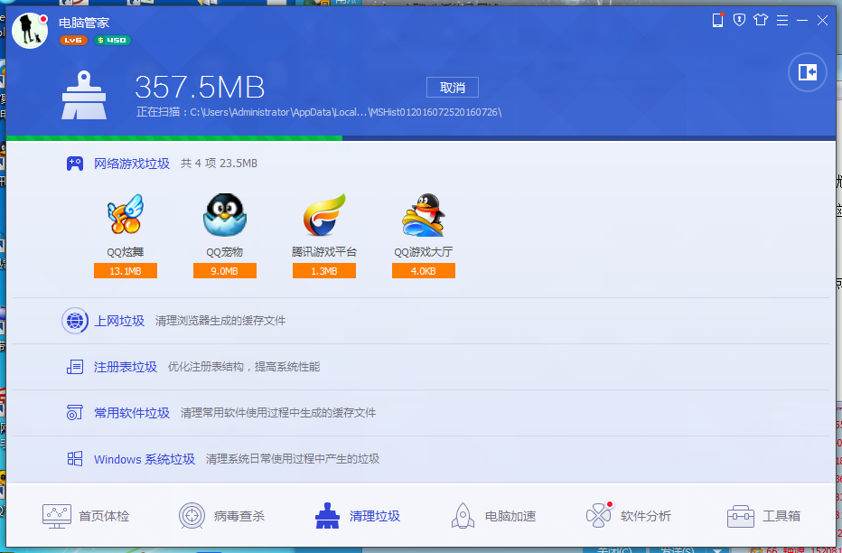Select the QQ游戏大厅 icon
Screen dimensions: 842x553
[423, 215]
